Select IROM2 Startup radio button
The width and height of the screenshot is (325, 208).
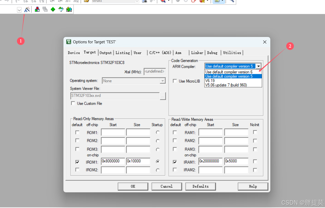click(x=158, y=170)
